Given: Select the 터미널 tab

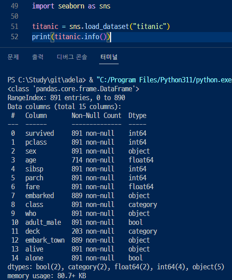Looking at the screenshot, I should pos(109,57).
